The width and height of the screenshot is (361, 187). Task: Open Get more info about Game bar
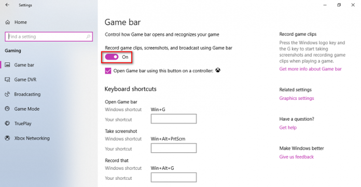tap(310, 69)
